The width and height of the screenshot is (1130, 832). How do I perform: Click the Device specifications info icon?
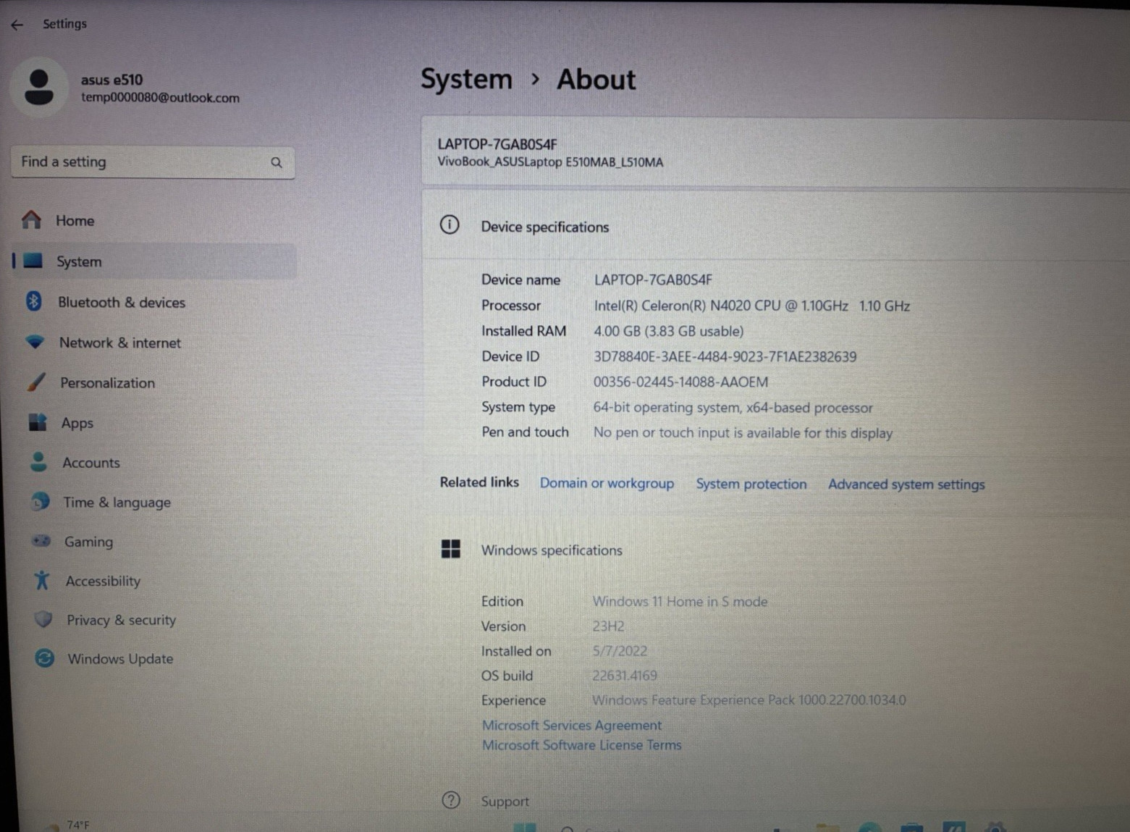click(450, 225)
